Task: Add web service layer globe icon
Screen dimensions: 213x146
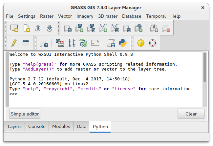Action: 138,28
